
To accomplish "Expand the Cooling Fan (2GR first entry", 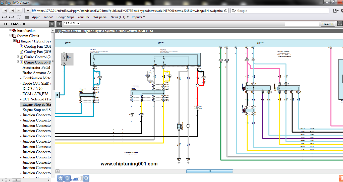I will (18, 46).
